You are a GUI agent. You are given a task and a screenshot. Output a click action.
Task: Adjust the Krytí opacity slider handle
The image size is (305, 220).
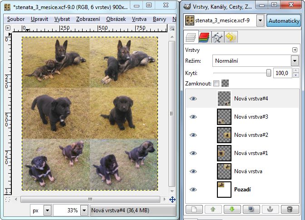[x=269, y=73]
